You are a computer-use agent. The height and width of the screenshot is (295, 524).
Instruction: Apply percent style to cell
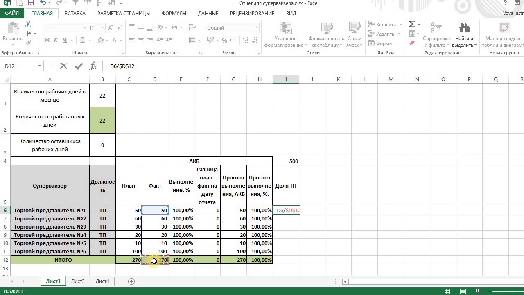(x=224, y=40)
